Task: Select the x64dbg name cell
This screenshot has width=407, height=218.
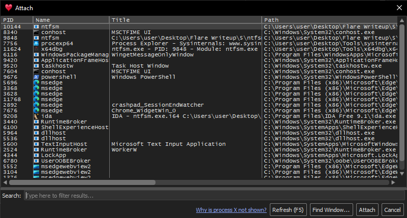Action: tap(52, 49)
